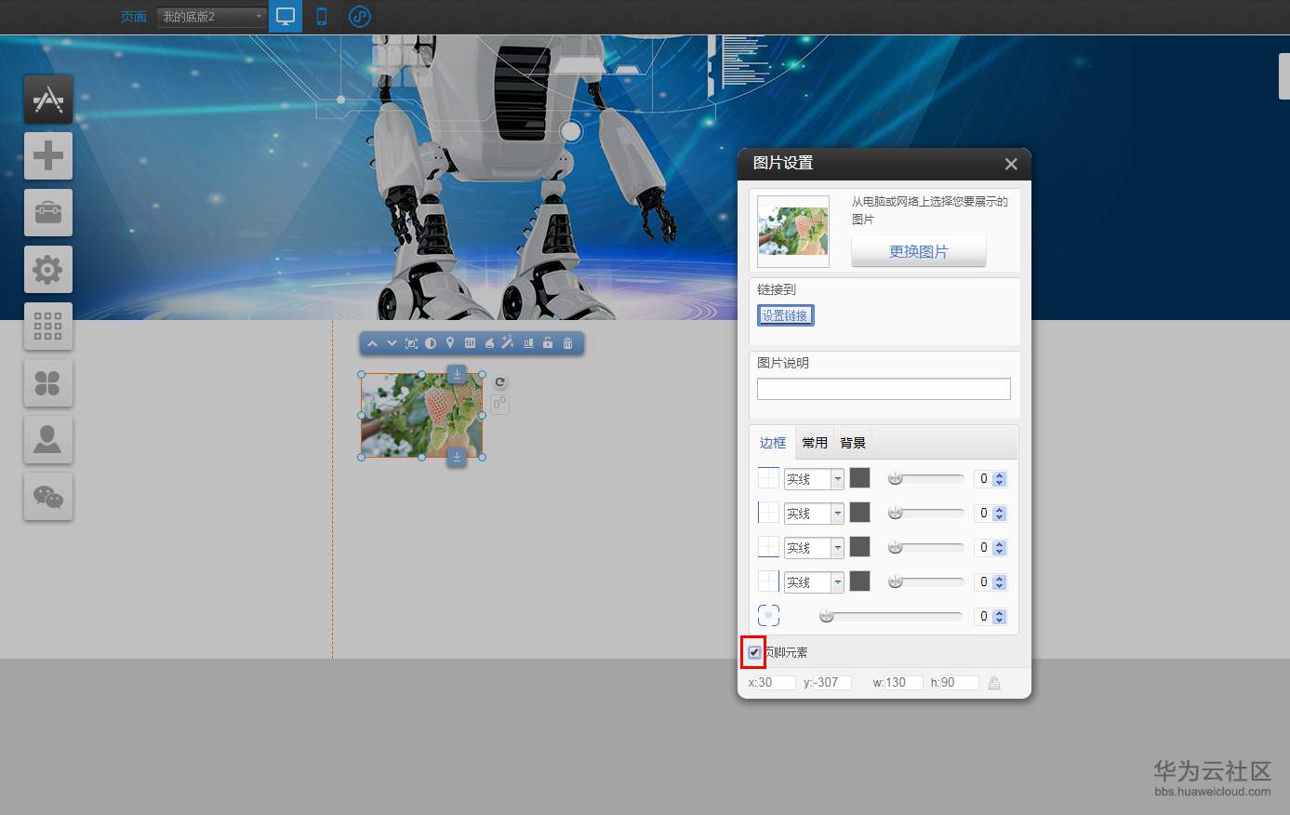Click the bottom border width slider
Viewport: 1290px width, 815px height.
pyautogui.click(x=926, y=547)
